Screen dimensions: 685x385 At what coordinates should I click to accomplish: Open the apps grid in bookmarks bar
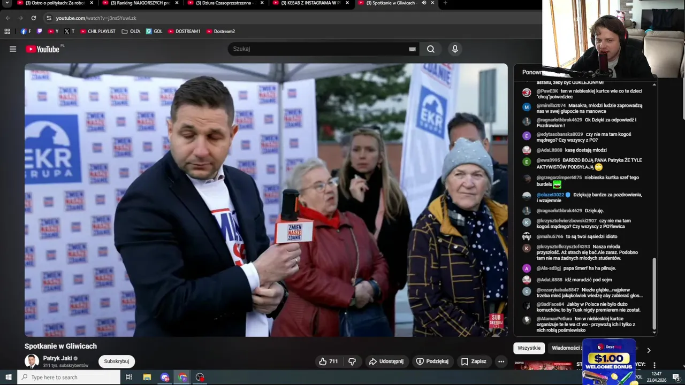(7, 32)
